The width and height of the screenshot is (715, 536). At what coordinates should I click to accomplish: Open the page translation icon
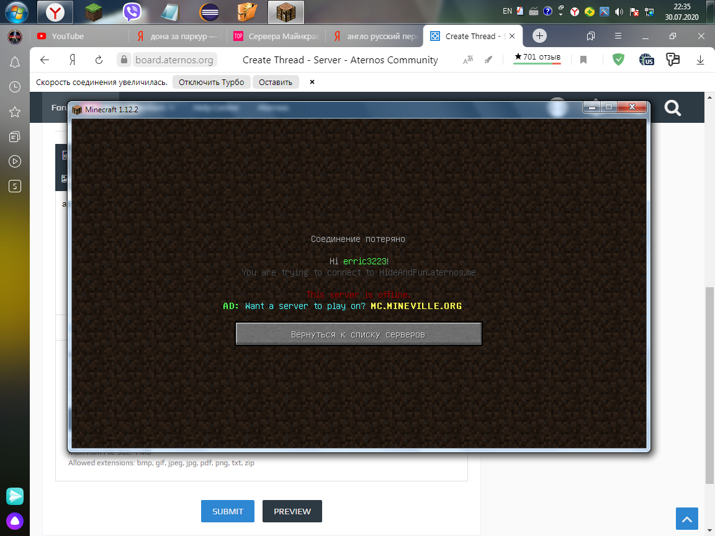click(x=468, y=60)
